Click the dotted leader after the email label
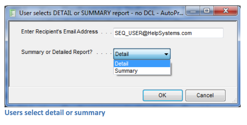 coord(106,32)
